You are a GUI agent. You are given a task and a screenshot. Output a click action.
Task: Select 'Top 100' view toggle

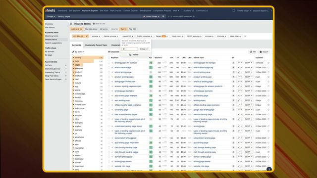pos(133,29)
